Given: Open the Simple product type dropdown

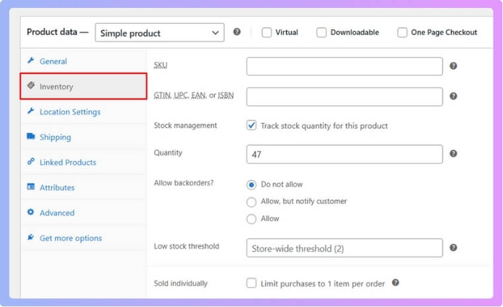Looking at the screenshot, I should click(x=160, y=32).
